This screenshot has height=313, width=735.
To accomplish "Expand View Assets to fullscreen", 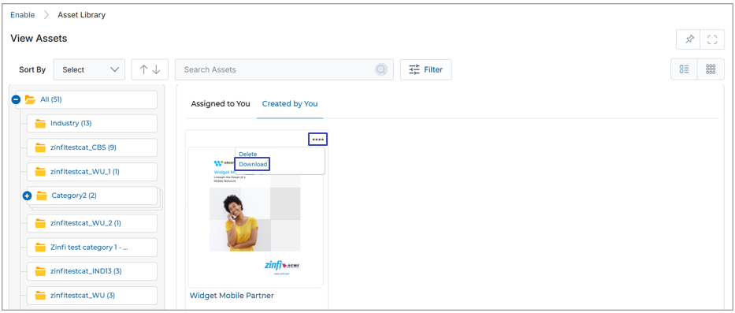I will 712,39.
